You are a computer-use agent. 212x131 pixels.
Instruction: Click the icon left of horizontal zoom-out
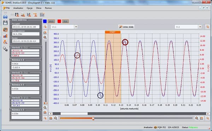click(x=51, y=118)
